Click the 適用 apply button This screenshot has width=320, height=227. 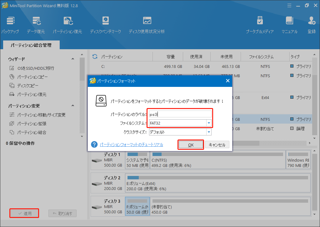(x=24, y=213)
